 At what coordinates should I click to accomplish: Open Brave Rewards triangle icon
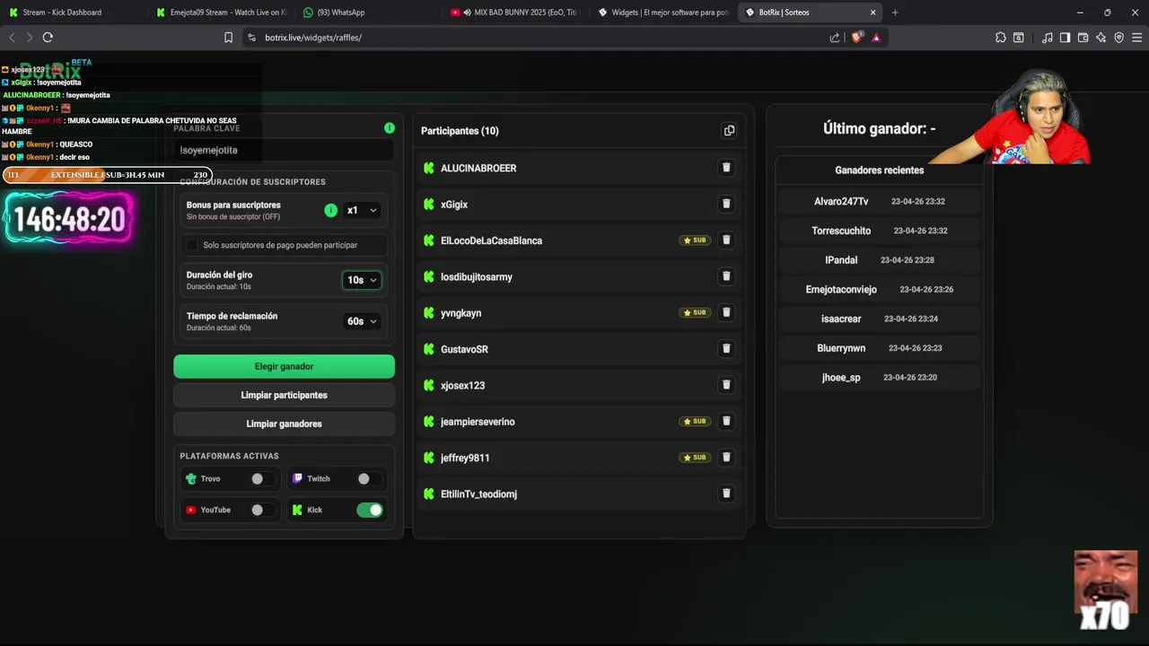click(876, 38)
